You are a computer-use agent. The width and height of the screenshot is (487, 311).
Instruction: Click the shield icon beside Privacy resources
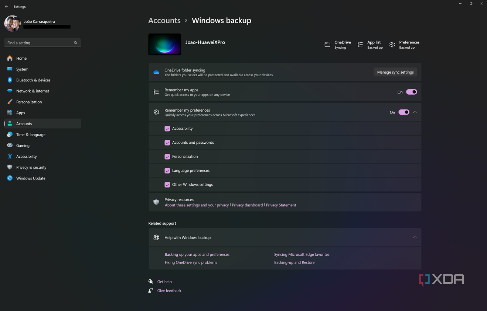(x=156, y=202)
